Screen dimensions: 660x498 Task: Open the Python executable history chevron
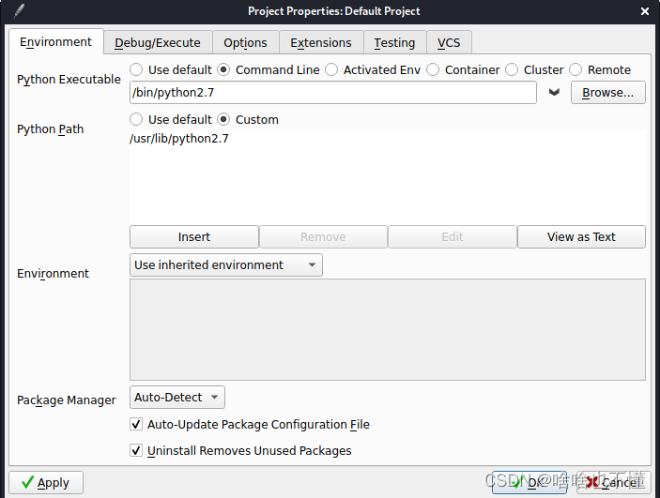point(554,92)
